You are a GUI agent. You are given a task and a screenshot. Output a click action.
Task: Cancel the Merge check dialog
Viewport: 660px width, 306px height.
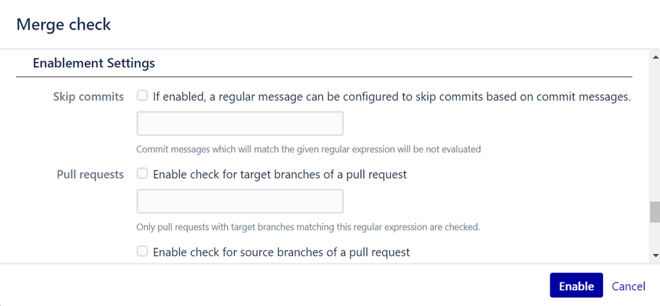[628, 286]
